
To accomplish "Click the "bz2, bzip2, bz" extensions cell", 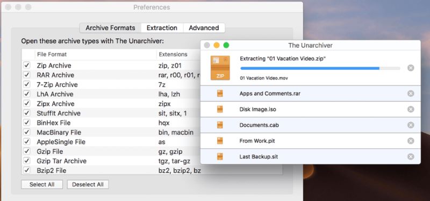I will (x=180, y=170).
